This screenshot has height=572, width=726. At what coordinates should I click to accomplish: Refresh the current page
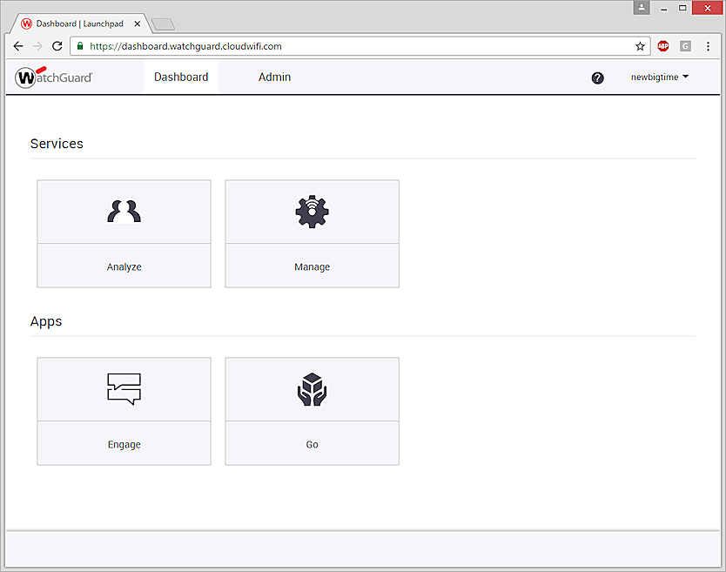click(x=56, y=46)
